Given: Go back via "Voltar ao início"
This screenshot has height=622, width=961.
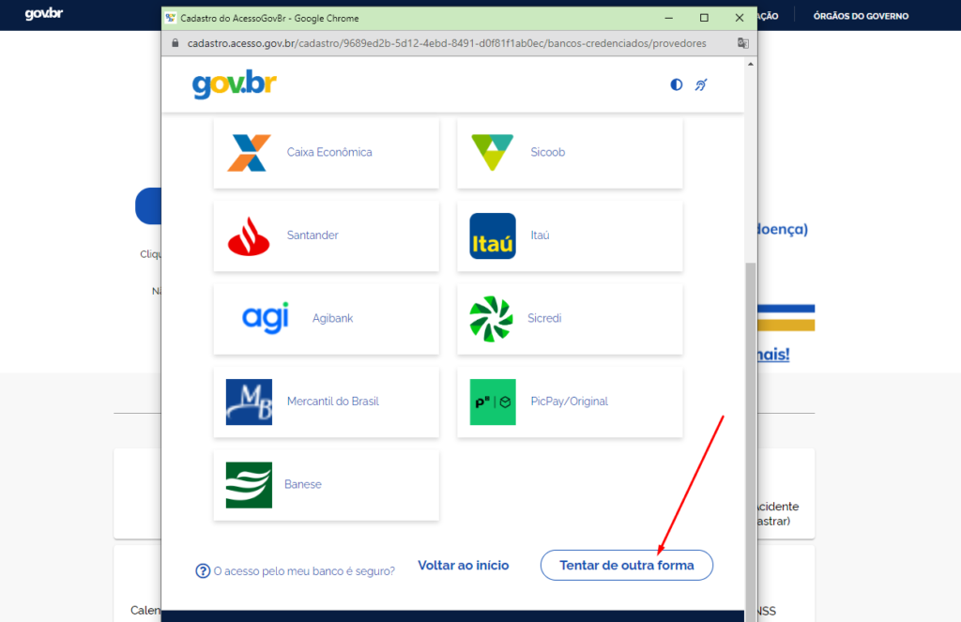Looking at the screenshot, I should (x=464, y=565).
